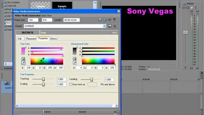Image resolution: width=204 pixels, height=115 pixels.
Task: Click Background Color alpha preview swatch
Action: [75, 51]
